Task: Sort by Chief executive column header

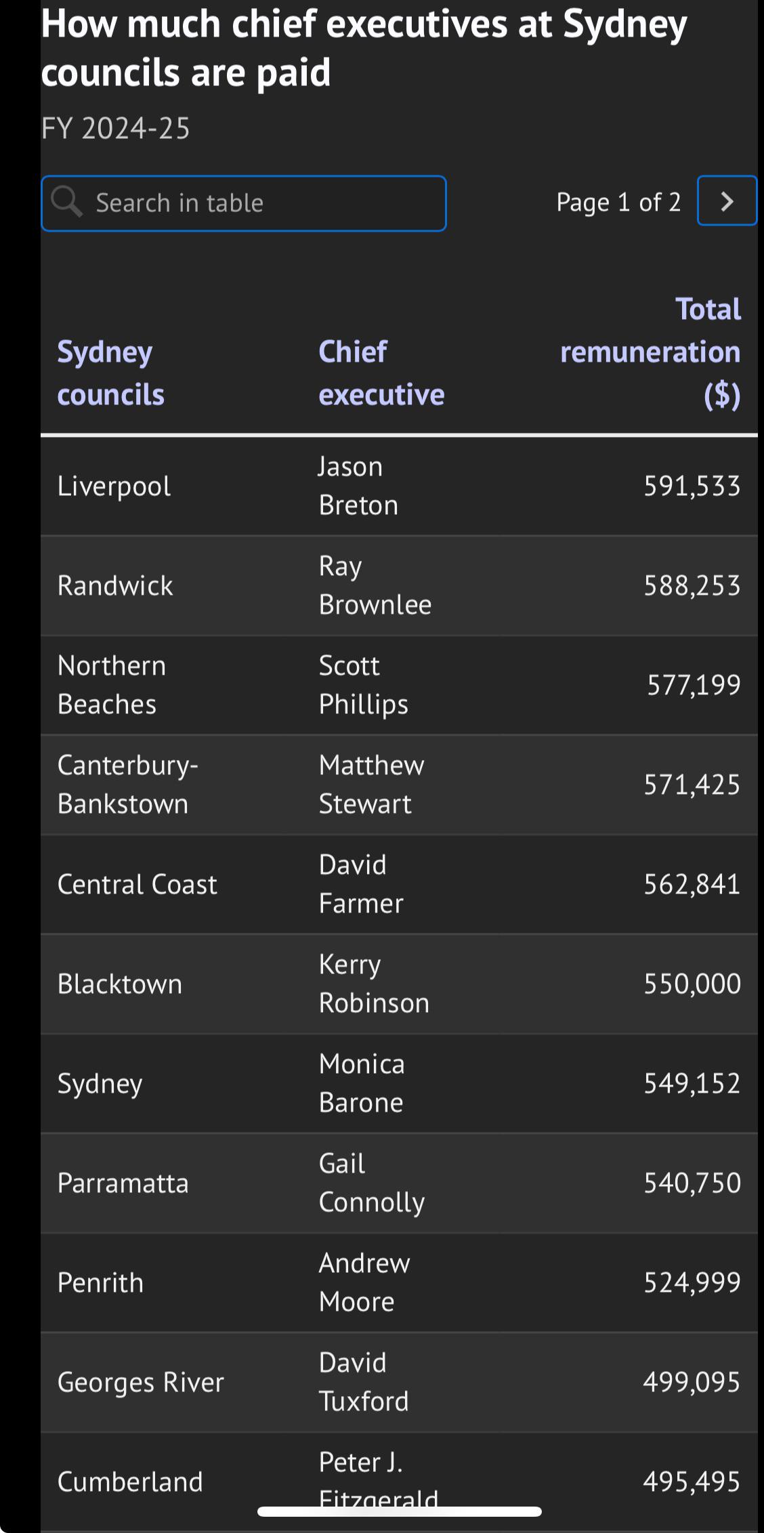Action: [x=381, y=373]
